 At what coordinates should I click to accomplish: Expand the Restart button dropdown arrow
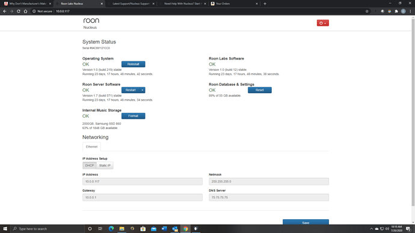[143, 90]
